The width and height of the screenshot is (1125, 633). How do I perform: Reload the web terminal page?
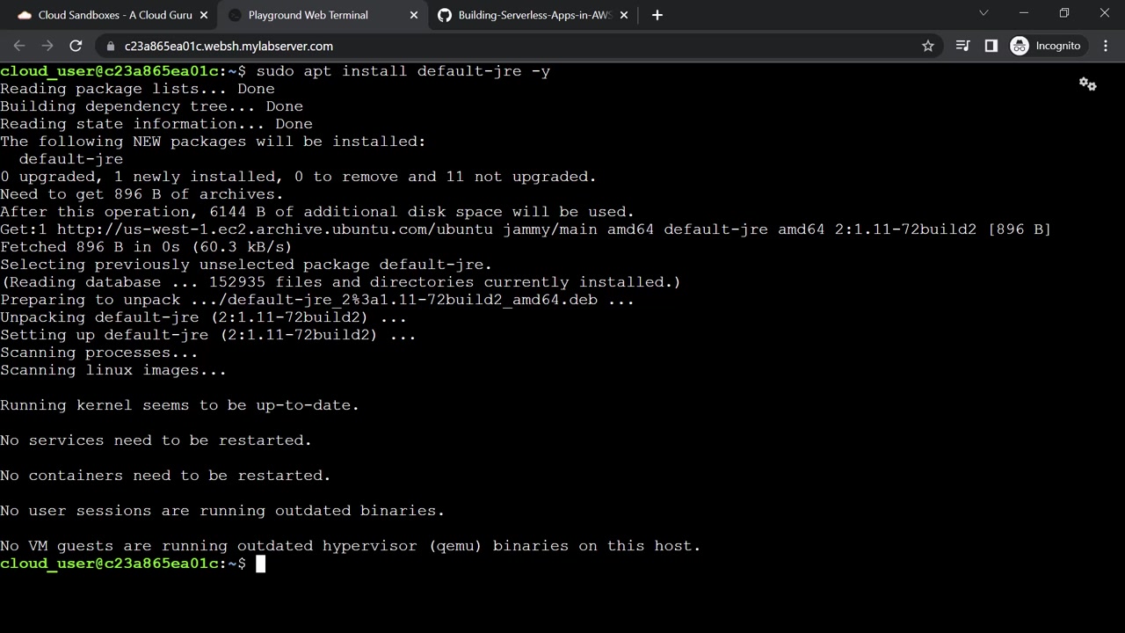tap(76, 46)
